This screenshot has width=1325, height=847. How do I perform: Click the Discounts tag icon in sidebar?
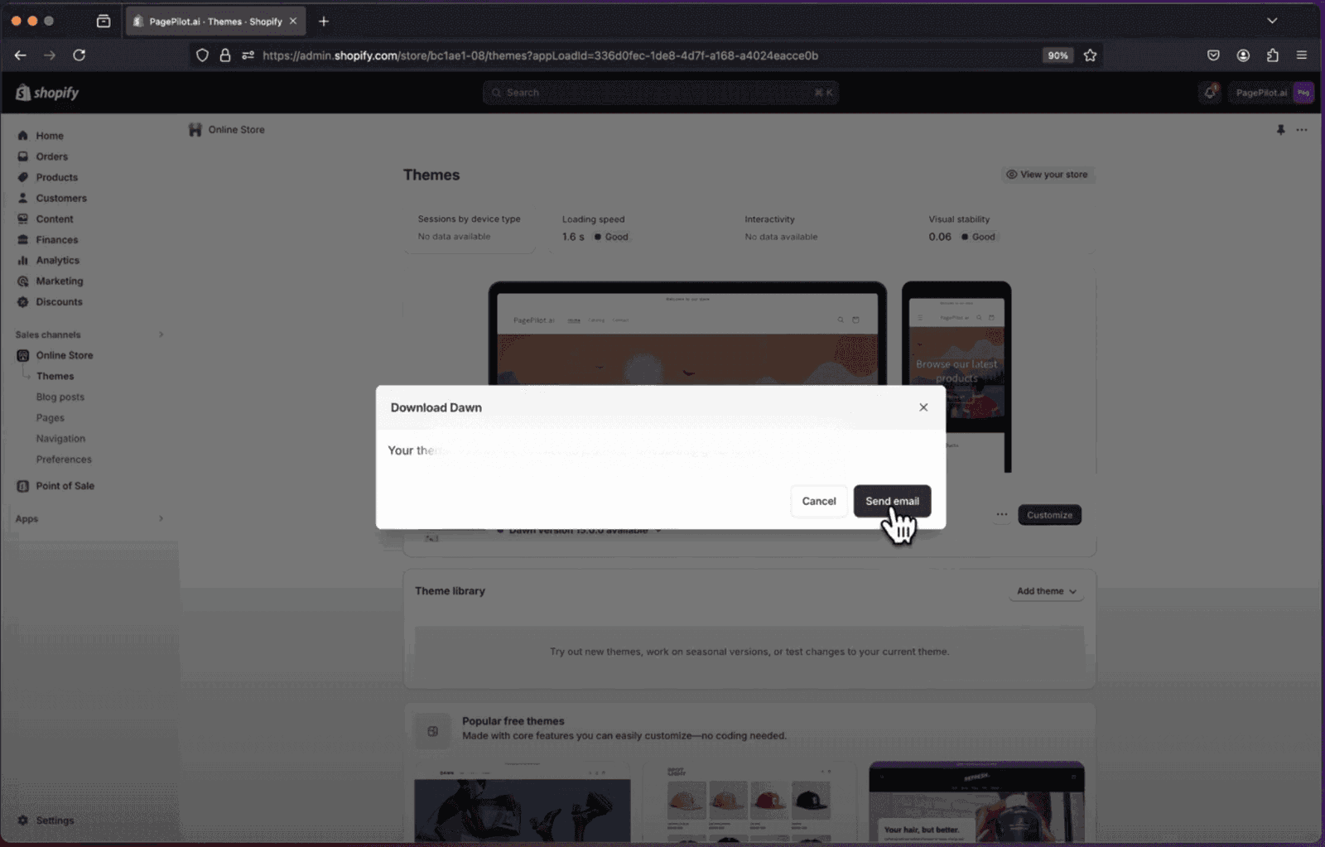tap(22, 301)
